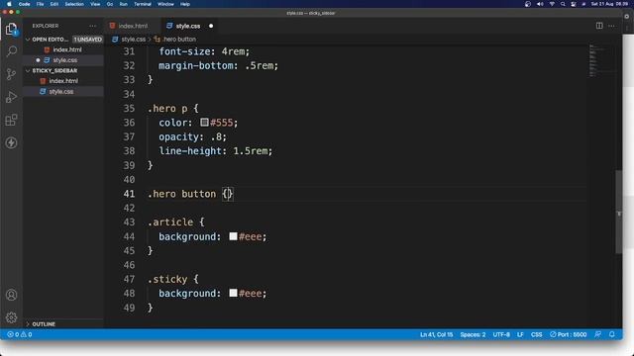This screenshot has width=634, height=356.
Task: Open the Selection menu
Action: (74, 4)
